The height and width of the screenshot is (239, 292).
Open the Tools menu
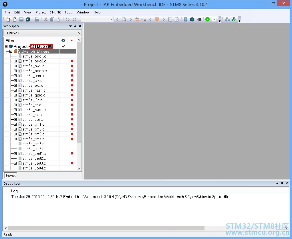point(69,12)
